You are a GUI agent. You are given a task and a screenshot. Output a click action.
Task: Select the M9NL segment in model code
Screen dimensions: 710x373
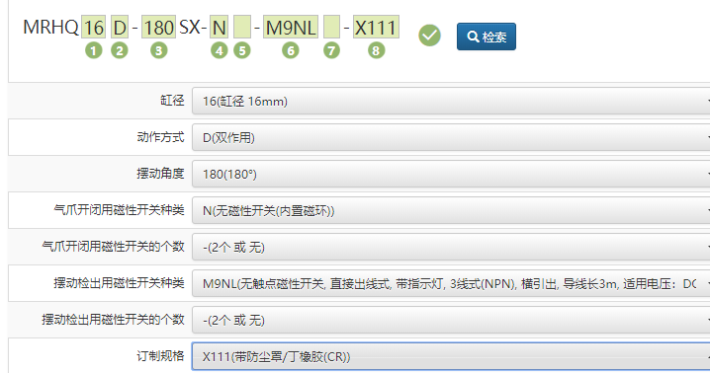pyautogui.click(x=291, y=28)
